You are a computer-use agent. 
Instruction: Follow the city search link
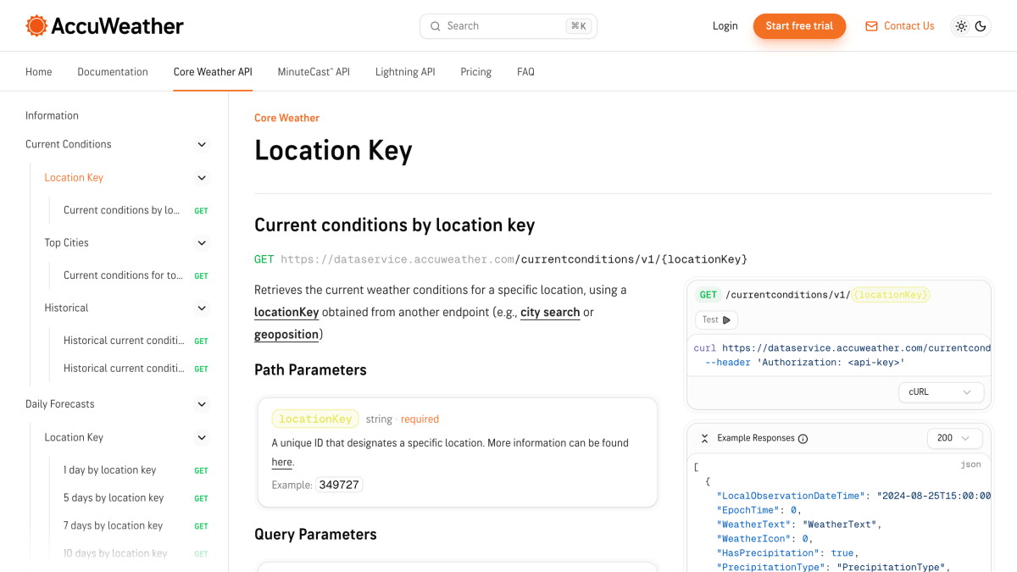550,313
